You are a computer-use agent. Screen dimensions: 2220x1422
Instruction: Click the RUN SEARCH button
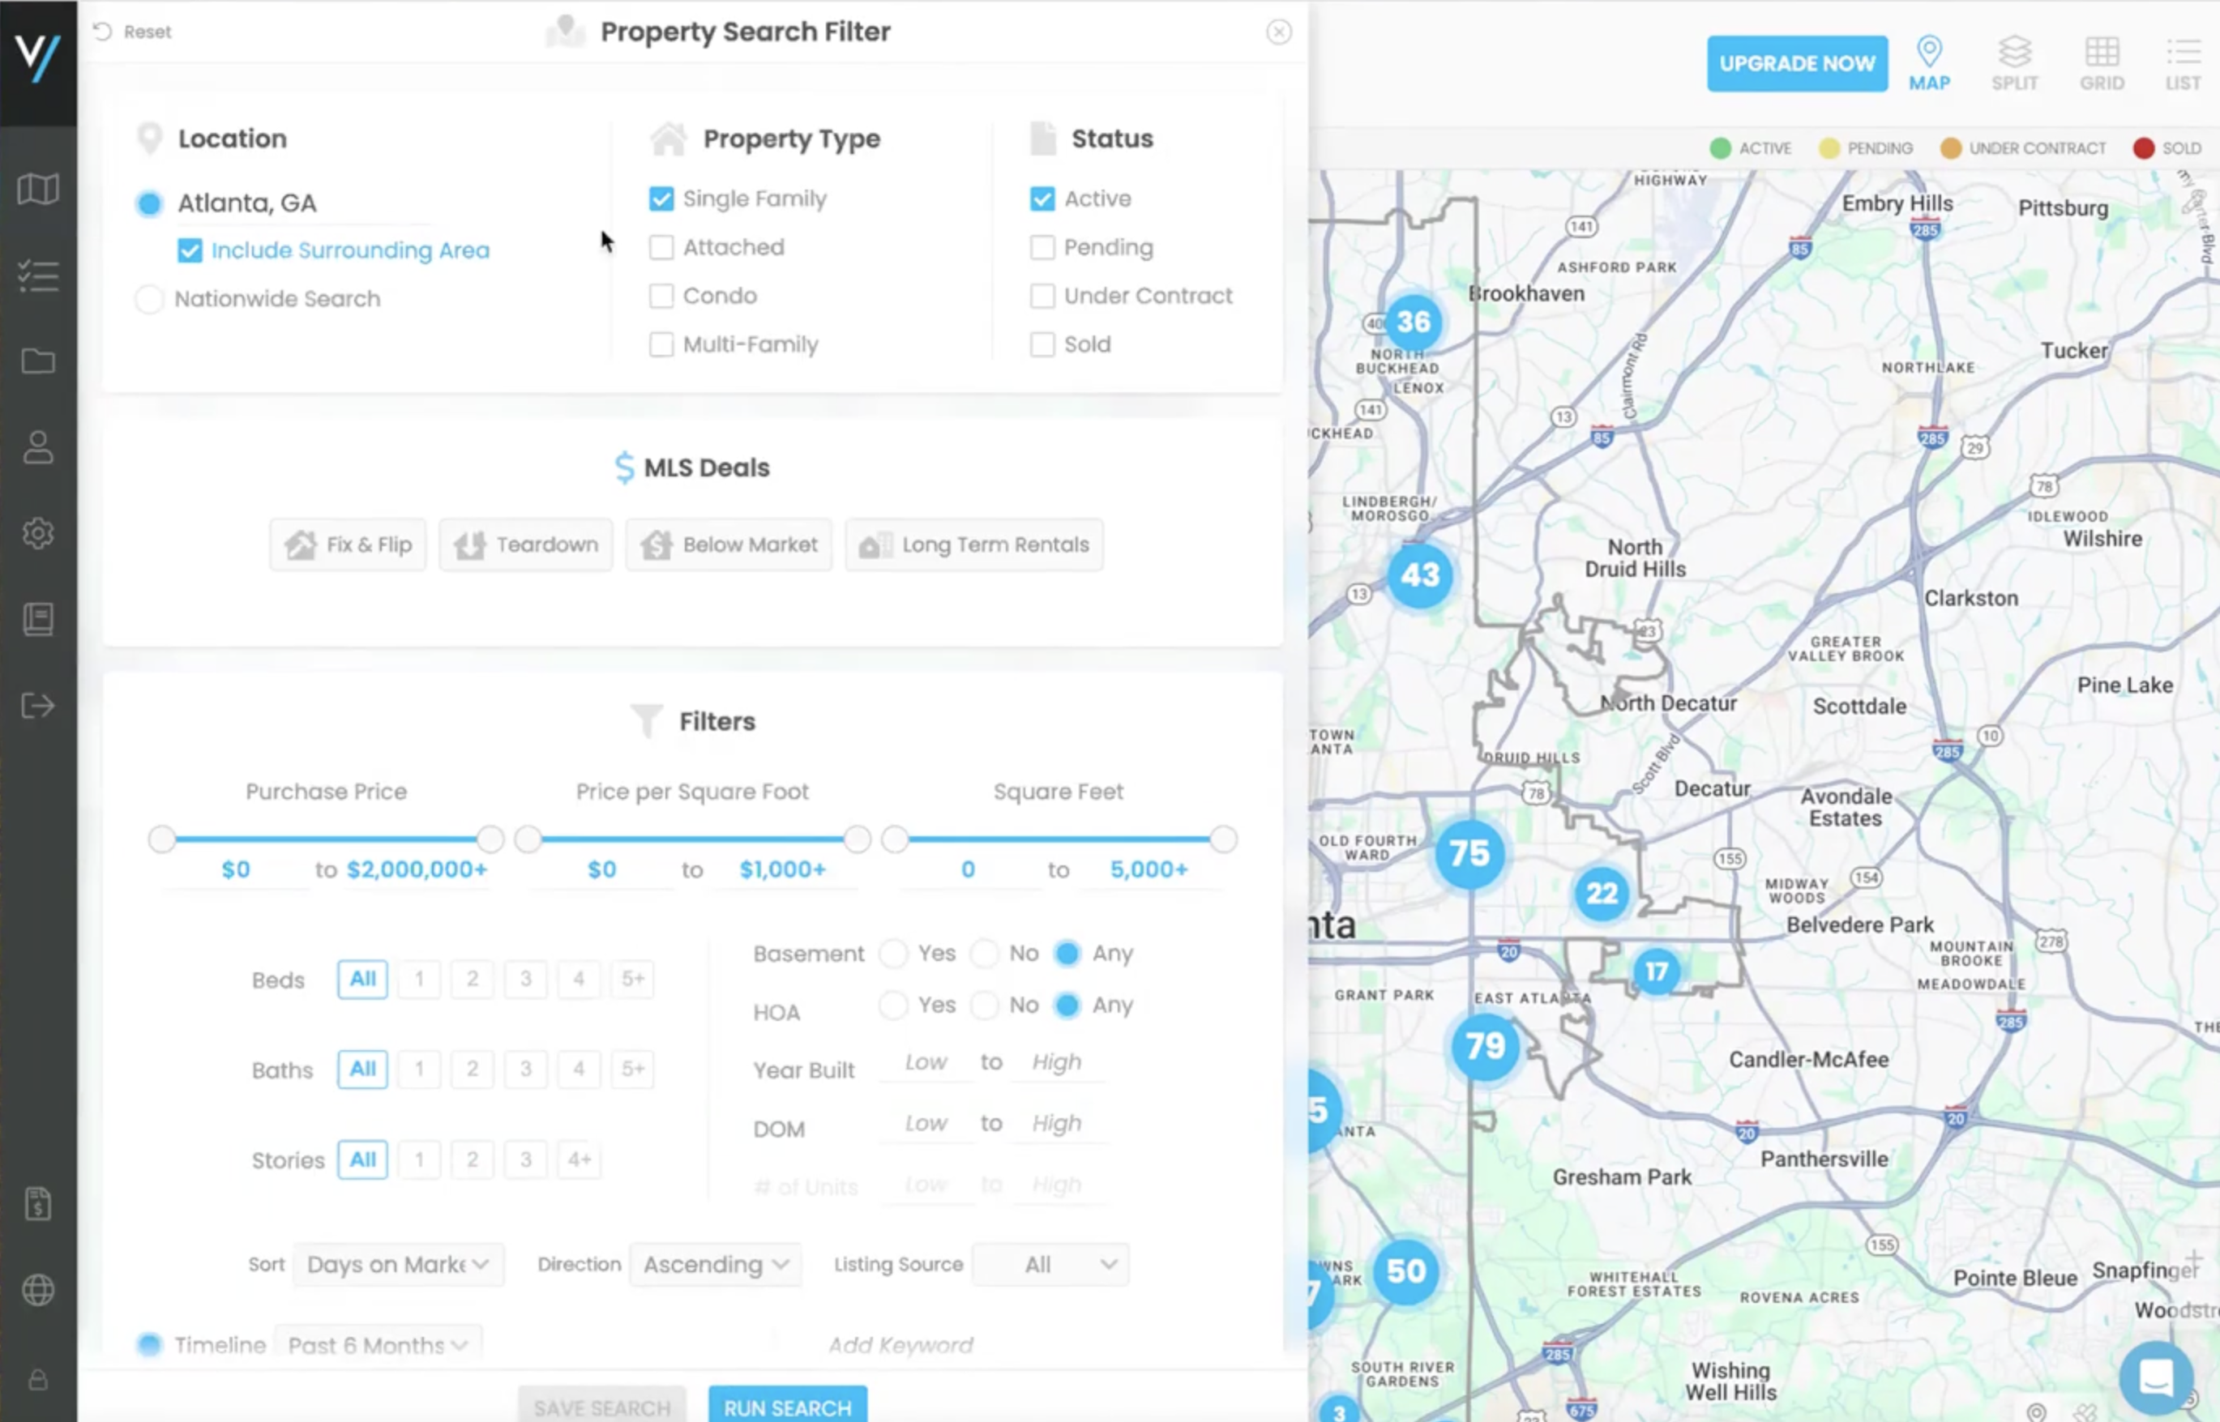click(787, 1407)
